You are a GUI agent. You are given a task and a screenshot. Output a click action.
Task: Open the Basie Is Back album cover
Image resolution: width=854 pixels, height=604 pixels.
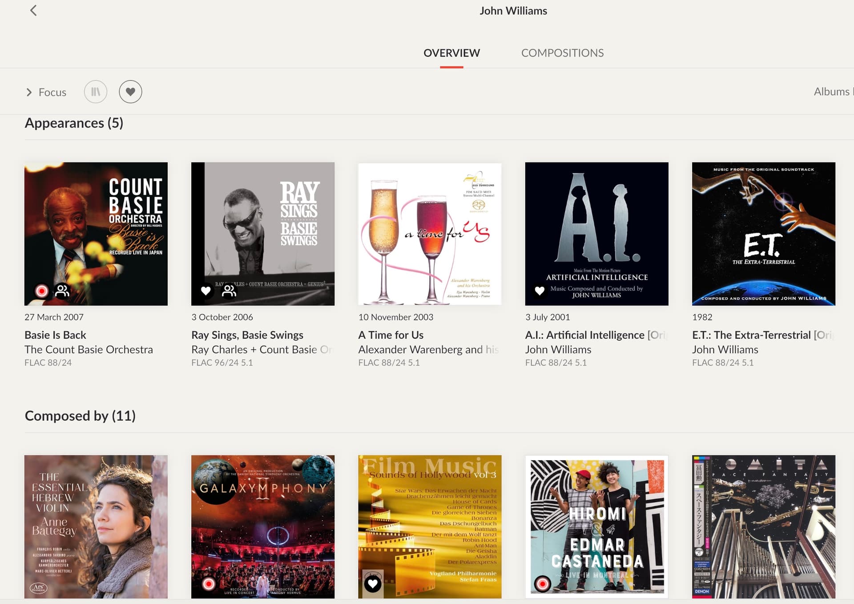(x=96, y=234)
